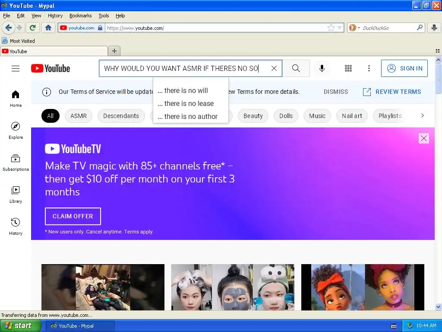Viewport: 442px width, 332px height.
Task: Submit search with the magnifier button
Action: [296, 68]
